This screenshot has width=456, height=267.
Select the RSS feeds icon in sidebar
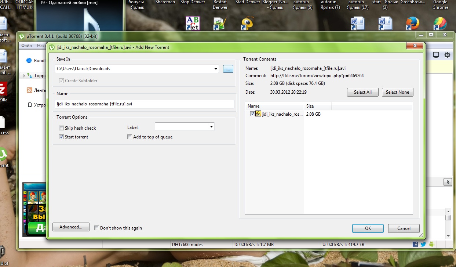tap(29, 90)
